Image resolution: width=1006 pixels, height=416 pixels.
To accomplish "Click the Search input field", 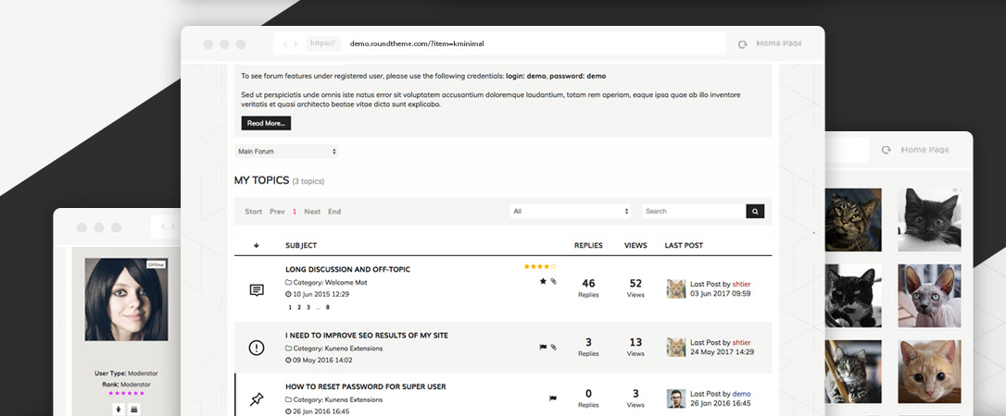I will tap(694, 211).
